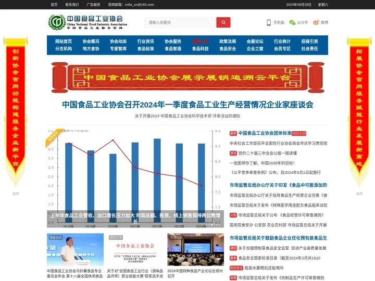Viewport: 375px width, 281px height.
Task: Open 《公平竞争审查条例》公布 article
Action: point(276,173)
